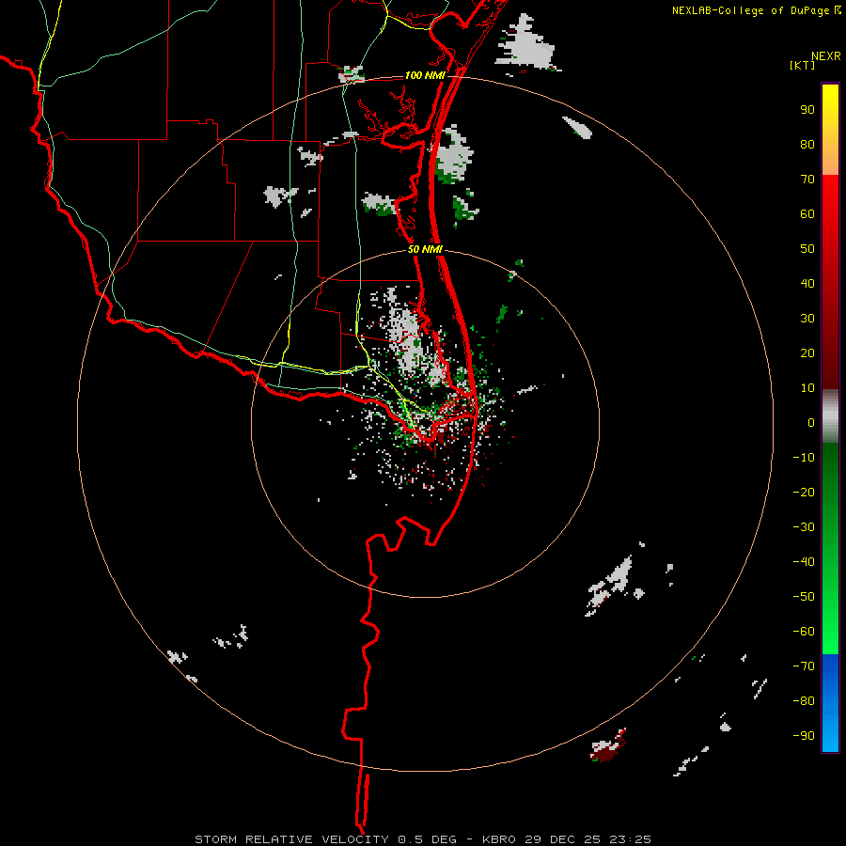Click the positive 50 scale value

click(807, 249)
